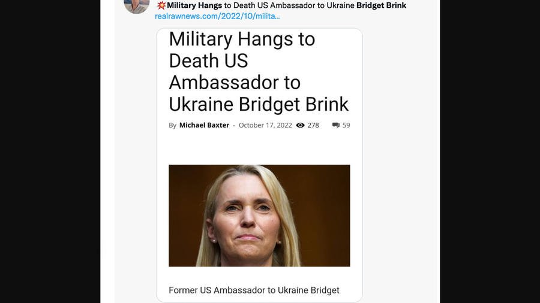Click bold 'Military Hangs' in the tweet text
This screenshot has width=540, height=303.
click(194, 5)
